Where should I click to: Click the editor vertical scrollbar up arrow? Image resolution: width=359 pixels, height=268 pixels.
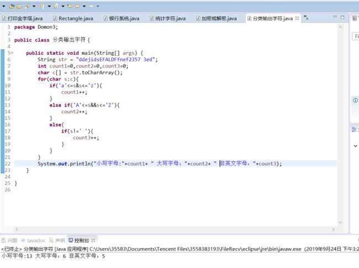pos(340,27)
